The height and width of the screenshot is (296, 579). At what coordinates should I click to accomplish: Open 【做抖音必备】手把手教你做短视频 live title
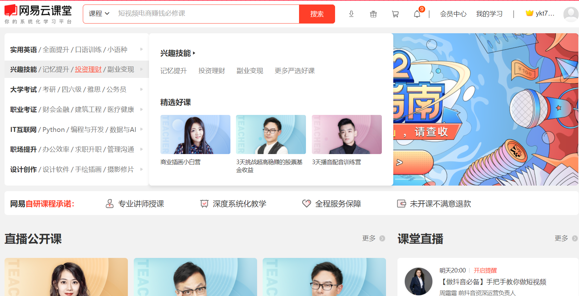(x=493, y=282)
